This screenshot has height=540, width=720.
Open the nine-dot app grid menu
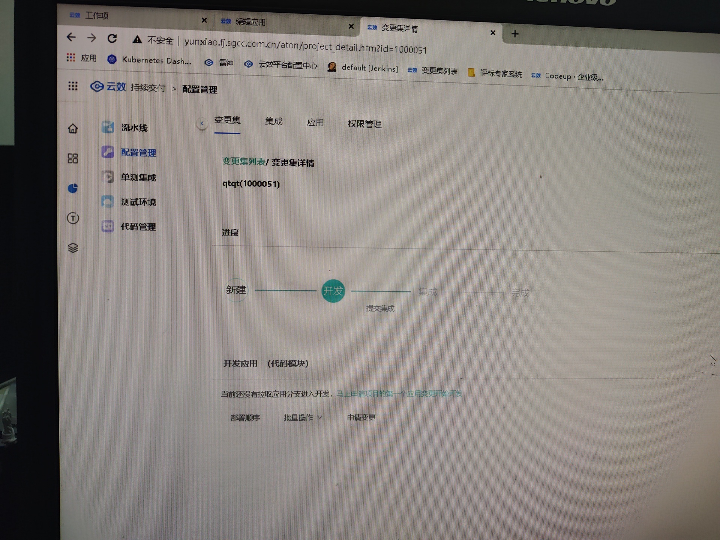pyautogui.click(x=73, y=86)
